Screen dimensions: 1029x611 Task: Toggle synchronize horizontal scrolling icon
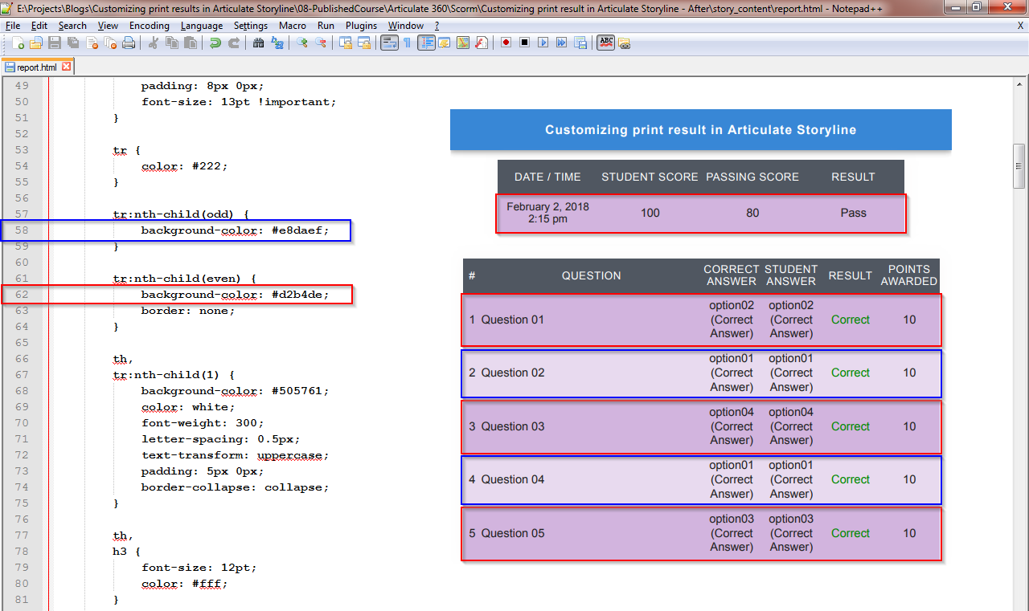pyautogui.click(x=363, y=43)
